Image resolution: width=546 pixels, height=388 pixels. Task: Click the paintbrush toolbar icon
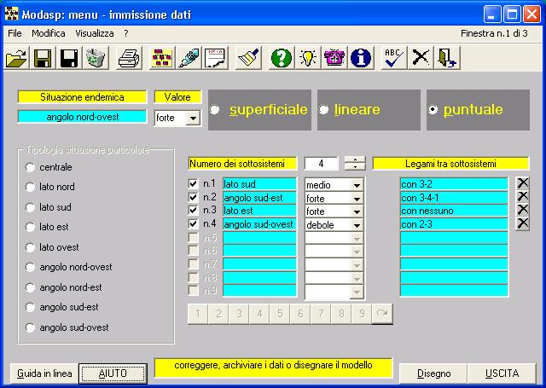point(248,58)
